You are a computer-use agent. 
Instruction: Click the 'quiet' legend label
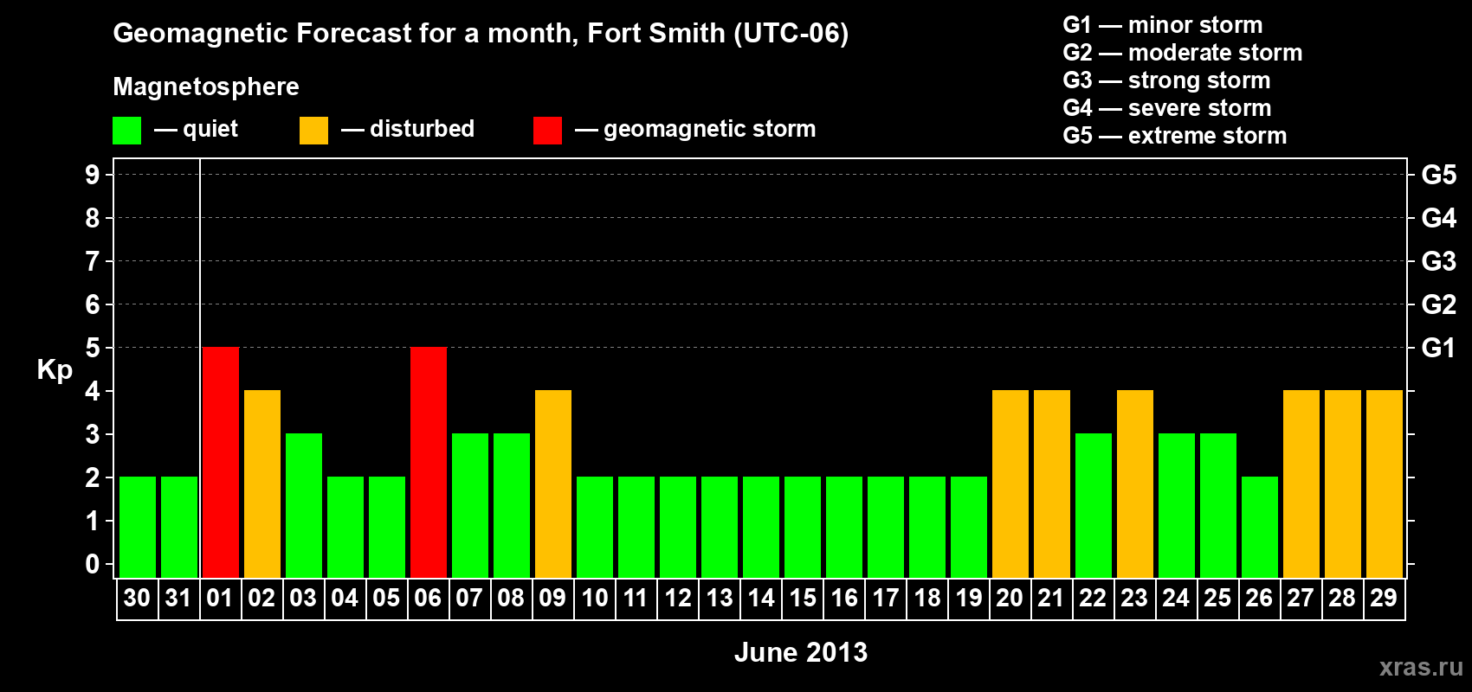[x=210, y=130]
